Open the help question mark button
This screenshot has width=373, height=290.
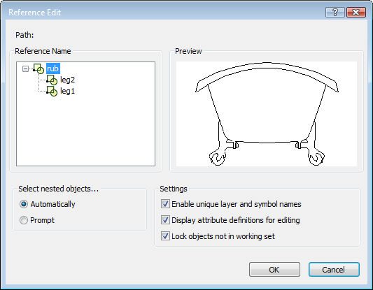click(x=335, y=12)
